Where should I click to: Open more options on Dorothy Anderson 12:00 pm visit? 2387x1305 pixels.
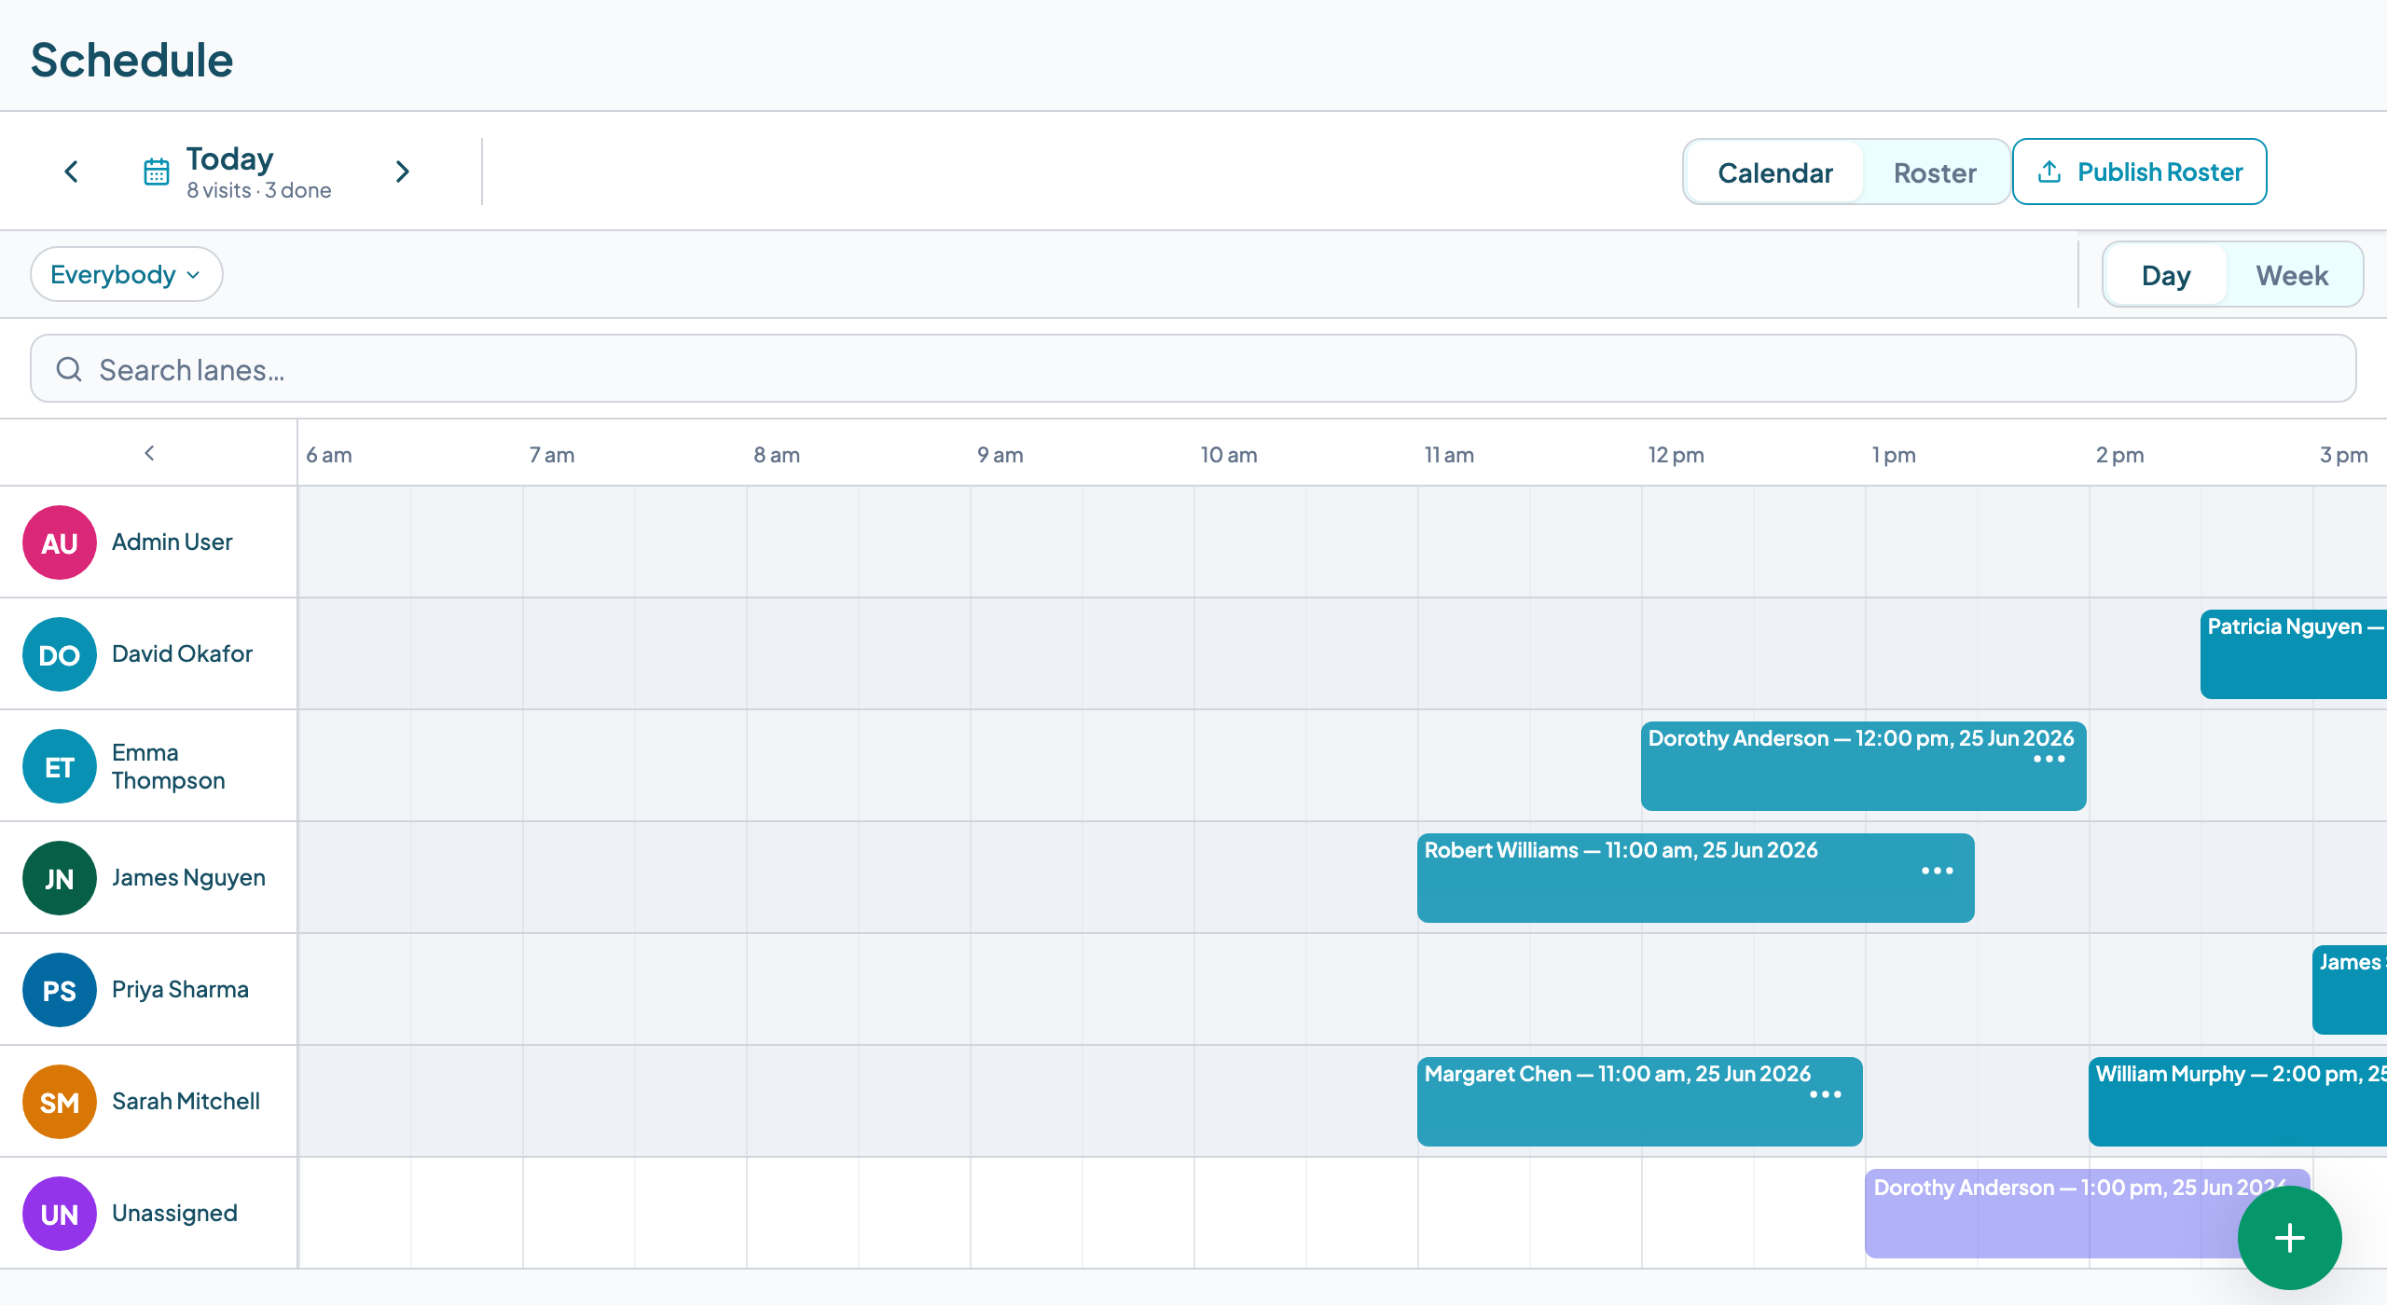point(2049,760)
